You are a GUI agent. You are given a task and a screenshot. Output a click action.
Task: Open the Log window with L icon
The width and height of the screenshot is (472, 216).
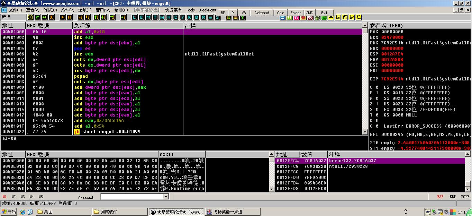[x=134, y=17]
